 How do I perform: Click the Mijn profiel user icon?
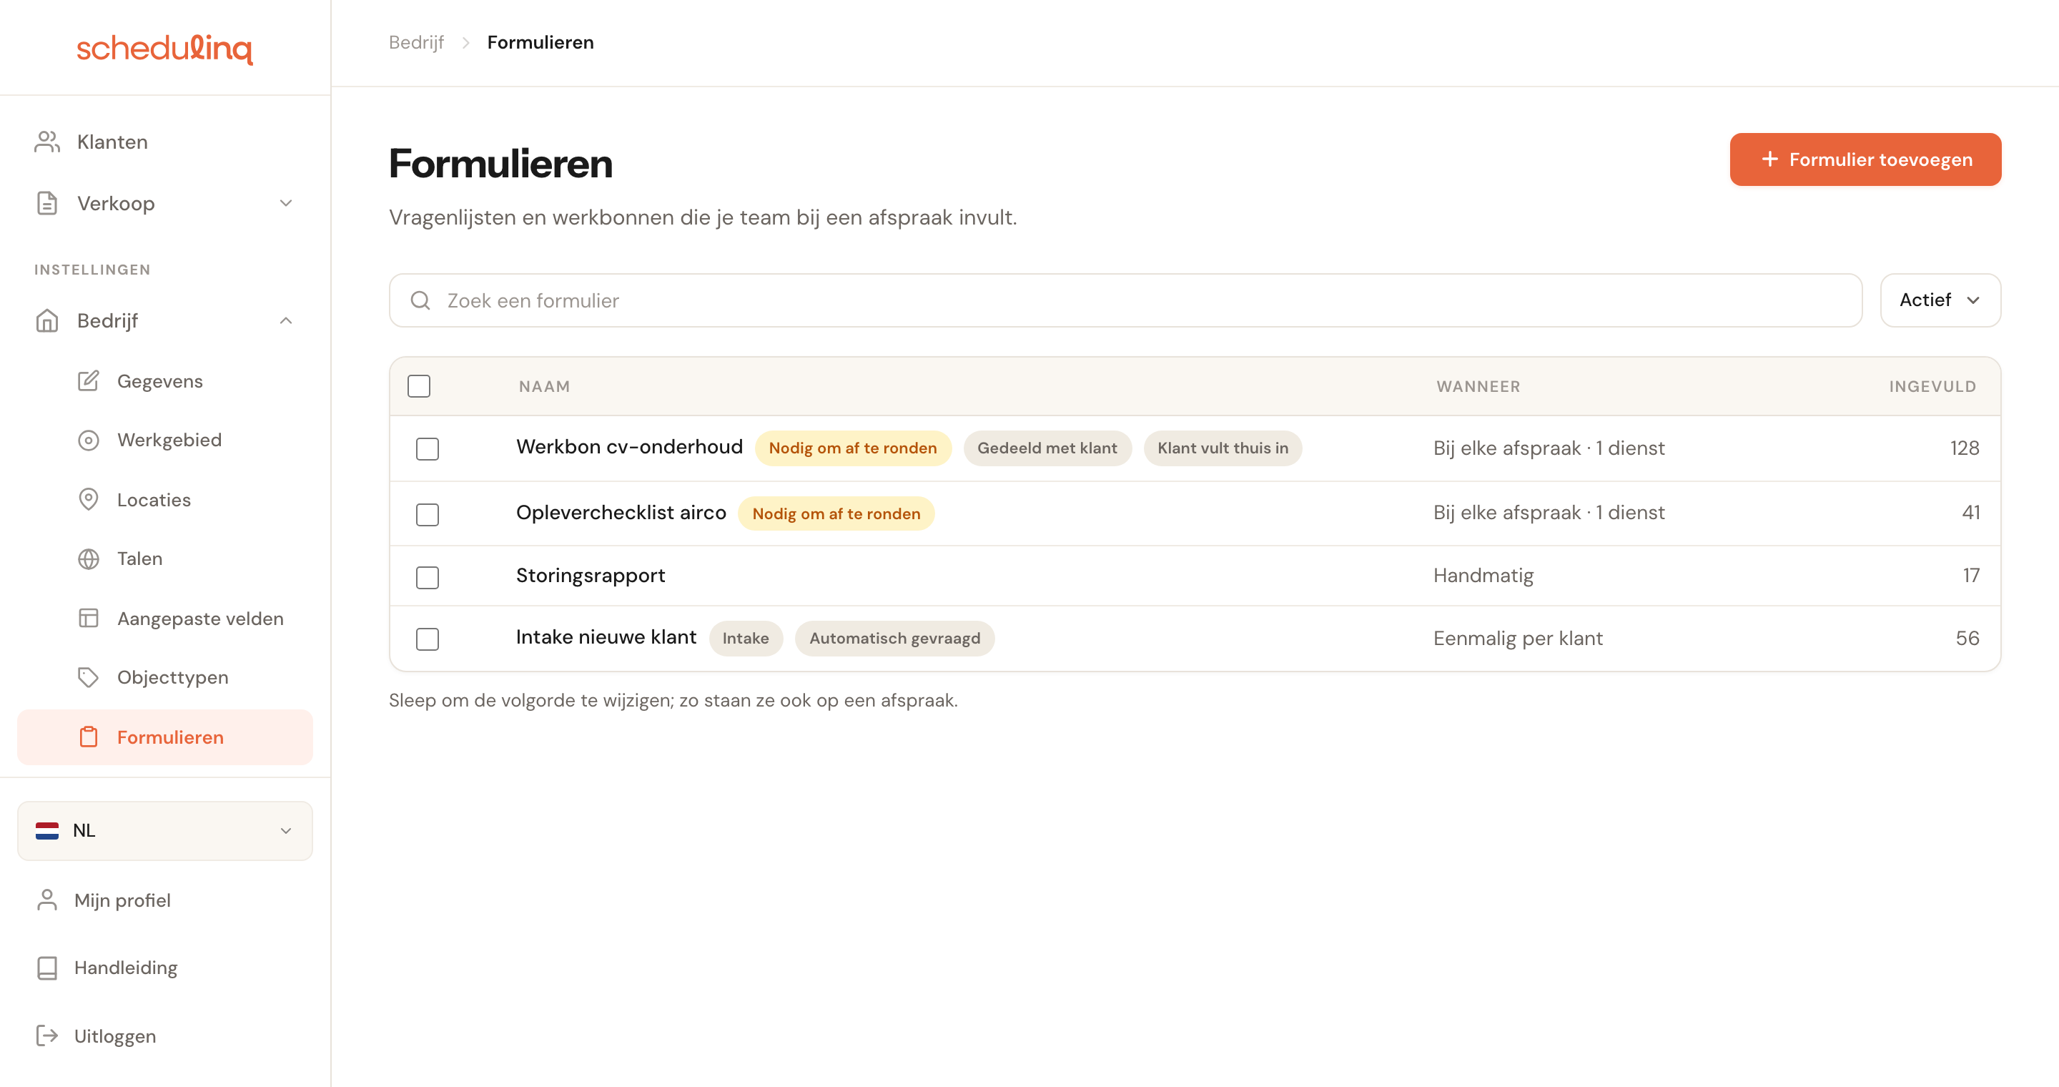click(47, 900)
